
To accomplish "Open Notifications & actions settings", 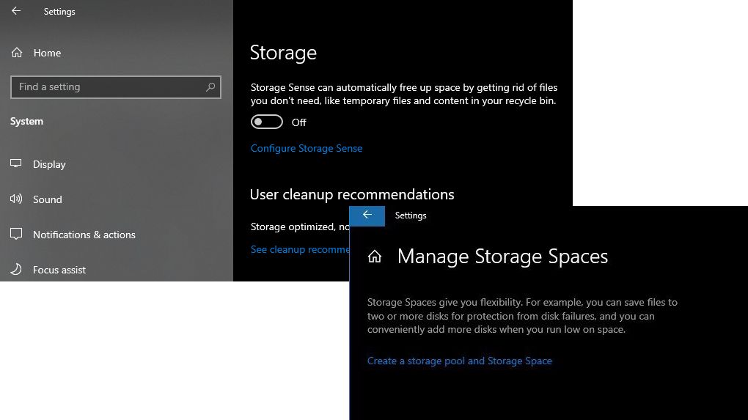I will (73, 235).
